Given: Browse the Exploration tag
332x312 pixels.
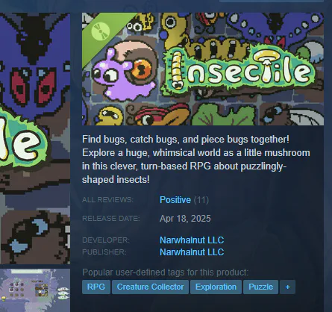Looking at the screenshot, I should [x=216, y=287].
